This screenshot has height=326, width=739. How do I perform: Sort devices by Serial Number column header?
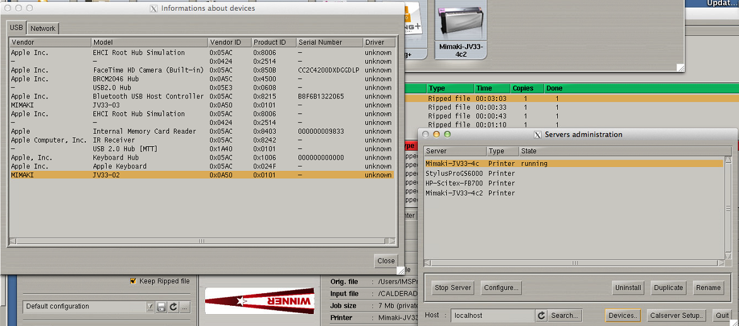click(329, 42)
